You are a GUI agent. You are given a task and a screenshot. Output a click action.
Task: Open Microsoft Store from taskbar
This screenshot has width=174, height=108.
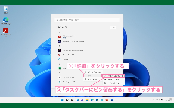[97, 100]
